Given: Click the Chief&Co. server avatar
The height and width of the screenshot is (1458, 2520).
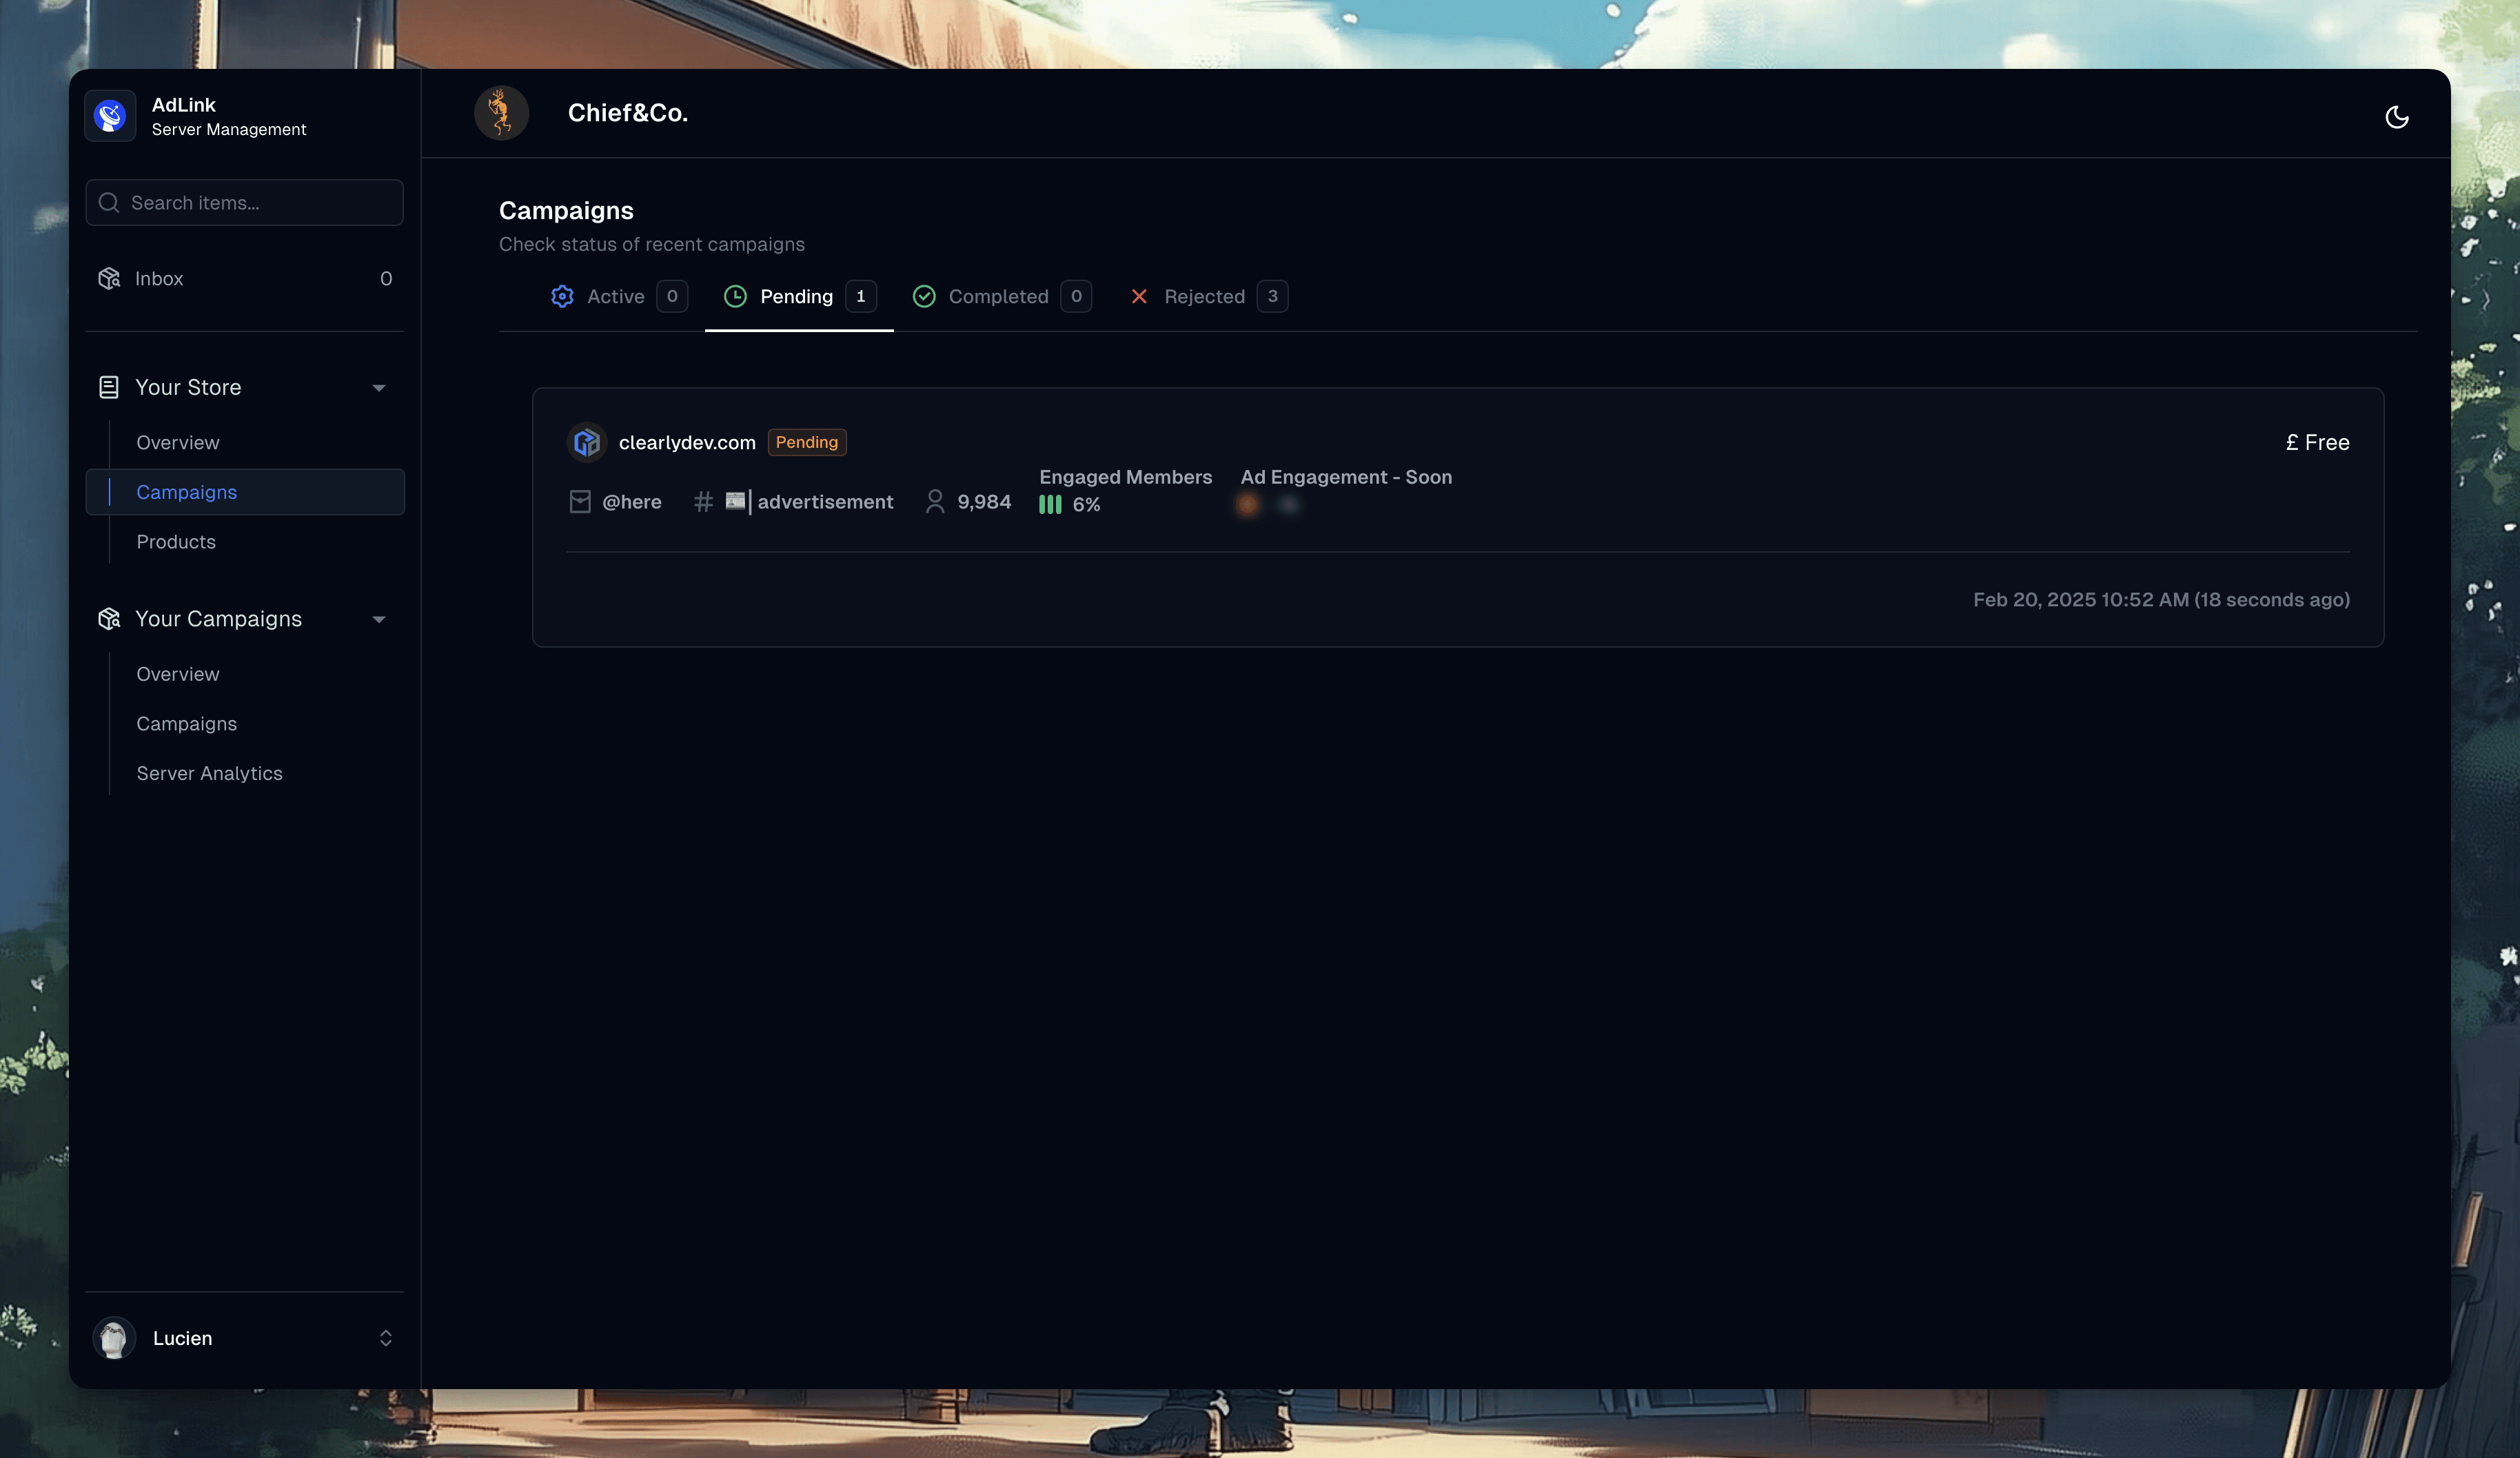Looking at the screenshot, I should (x=501, y=113).
